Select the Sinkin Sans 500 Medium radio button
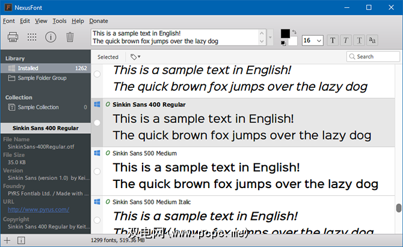This screenshot has width=403, height=247. tap(97, 172)
